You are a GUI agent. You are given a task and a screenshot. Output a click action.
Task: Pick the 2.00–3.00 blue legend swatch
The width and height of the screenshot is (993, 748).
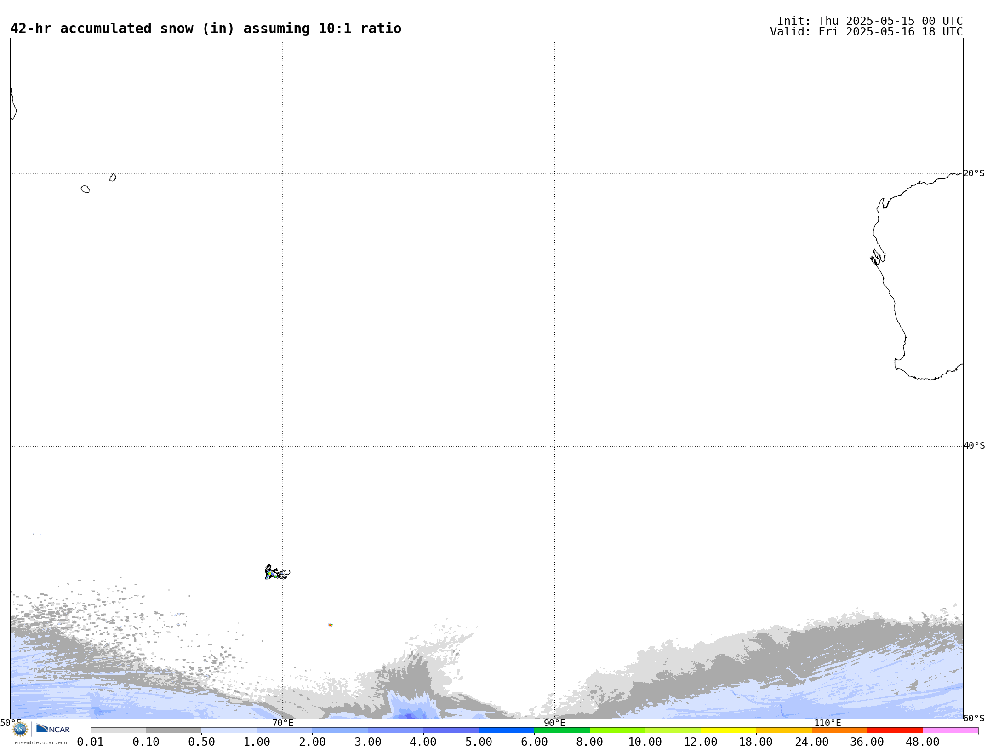(340, 731)
